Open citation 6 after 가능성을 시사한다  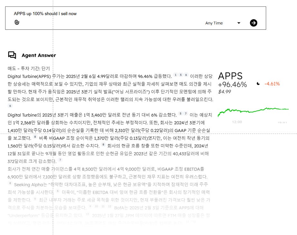pyautogui.click(x=58, y=191)
